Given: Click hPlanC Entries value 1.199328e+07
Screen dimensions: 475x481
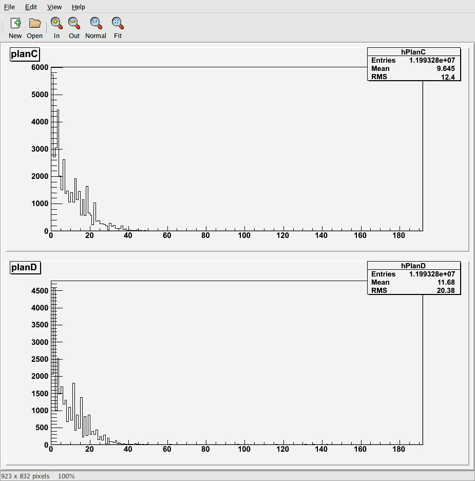Looking at the screenshot, I should click(x=432, y=60).
